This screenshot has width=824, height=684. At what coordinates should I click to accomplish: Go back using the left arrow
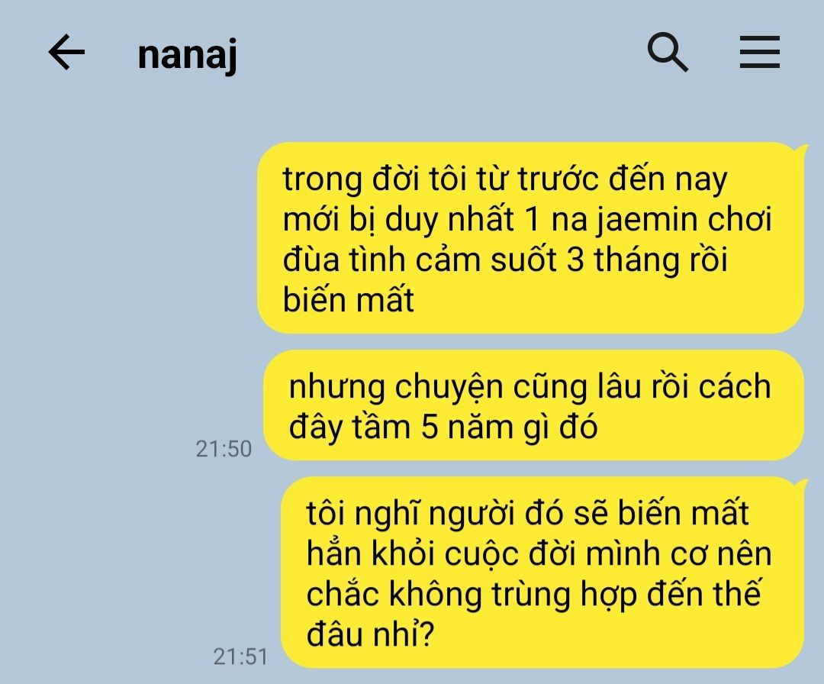(66, 52)
